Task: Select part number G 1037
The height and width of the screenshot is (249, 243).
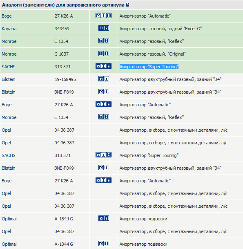Action: click(62, 54)
